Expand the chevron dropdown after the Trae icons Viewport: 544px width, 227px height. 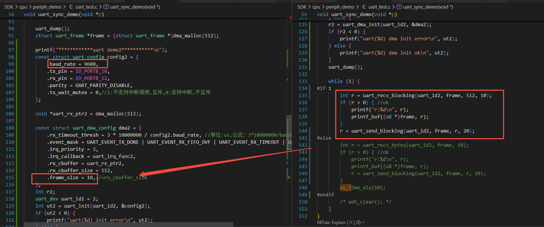click(363, 223)
